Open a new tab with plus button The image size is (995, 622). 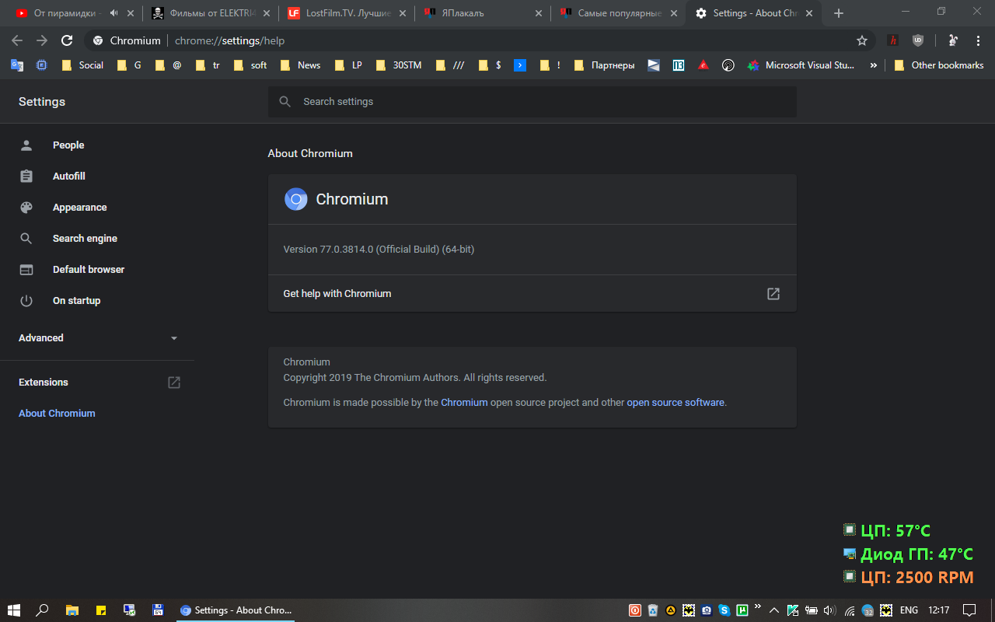[838, 13]
